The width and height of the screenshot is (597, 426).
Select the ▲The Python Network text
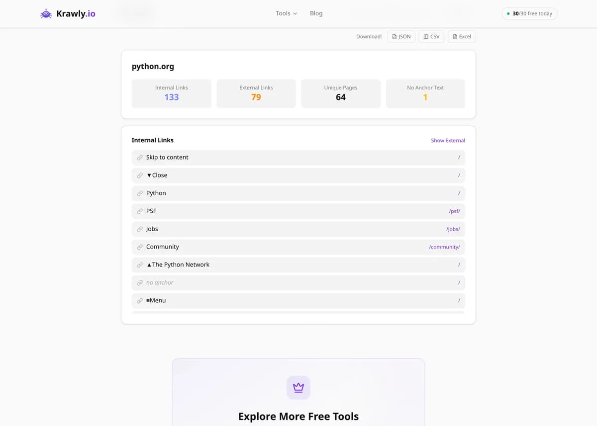tap(178, 265)
